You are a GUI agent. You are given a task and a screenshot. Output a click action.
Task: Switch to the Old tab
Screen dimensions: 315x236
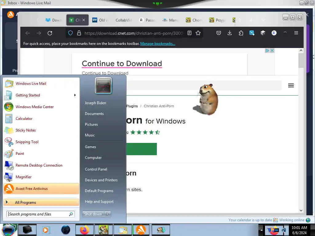click(100, 20)
